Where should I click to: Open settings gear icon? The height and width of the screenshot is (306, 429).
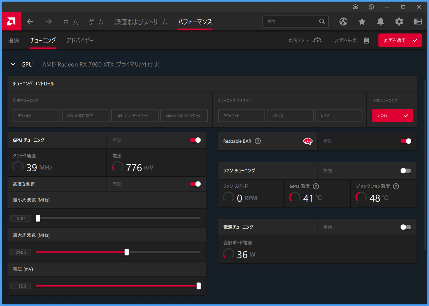pyautogui.click(x=399, y=22)
